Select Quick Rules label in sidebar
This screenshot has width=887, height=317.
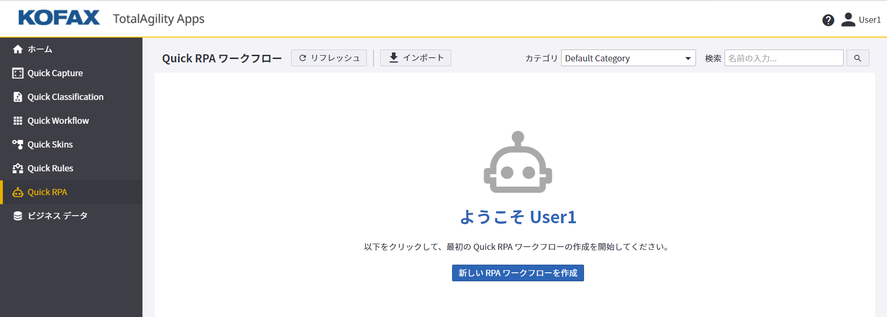50,168
